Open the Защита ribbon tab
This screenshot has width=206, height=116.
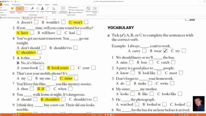(47, 5)
